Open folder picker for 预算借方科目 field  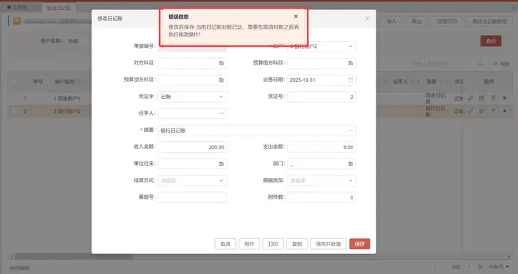tap(350, 63)
